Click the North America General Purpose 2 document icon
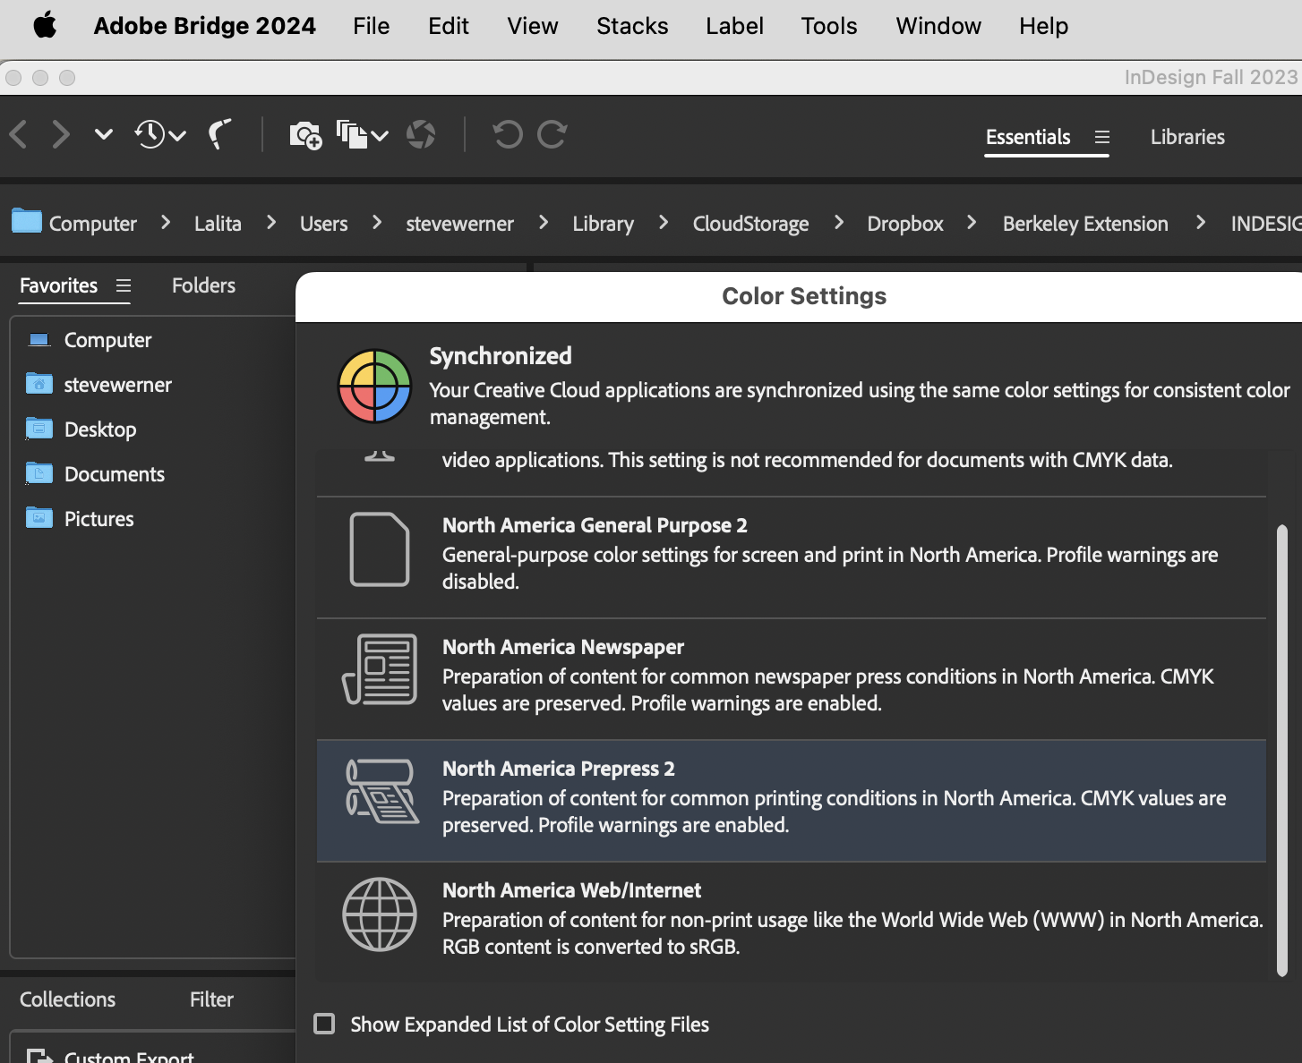The image size is (1302, 1063). pos(380,549)
